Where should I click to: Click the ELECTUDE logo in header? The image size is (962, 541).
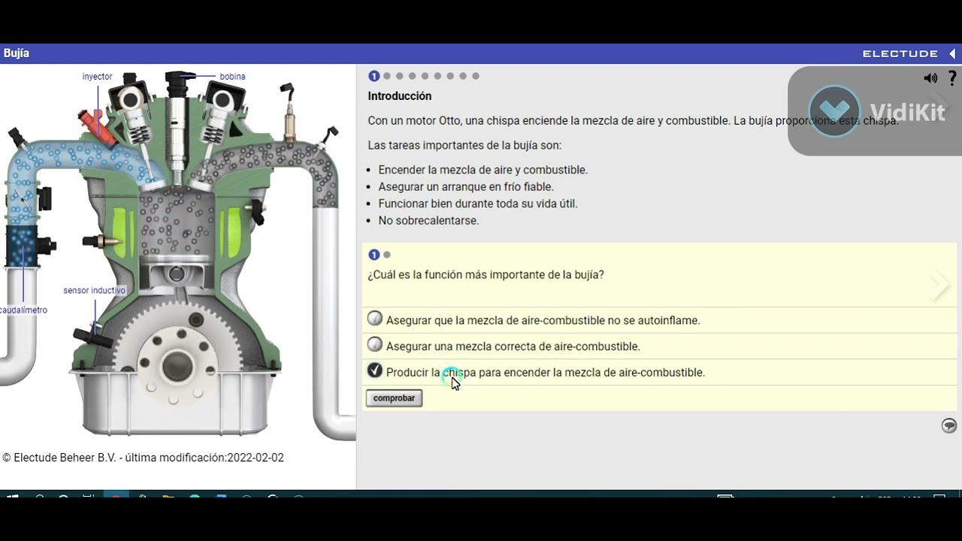pyautogui.click(x=900, y=53)
